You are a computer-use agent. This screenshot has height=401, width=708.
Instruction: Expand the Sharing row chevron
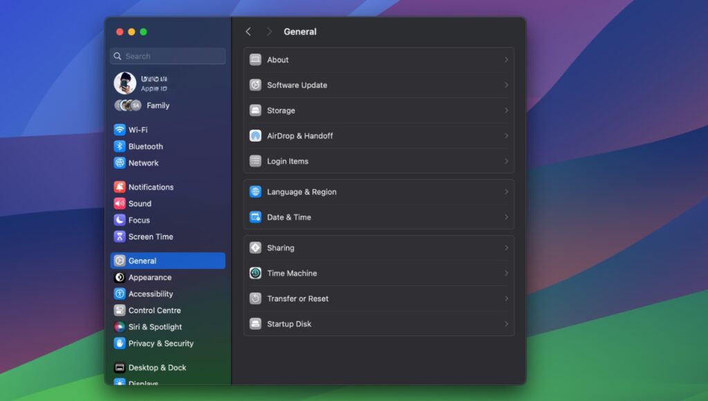coord(506,248)
